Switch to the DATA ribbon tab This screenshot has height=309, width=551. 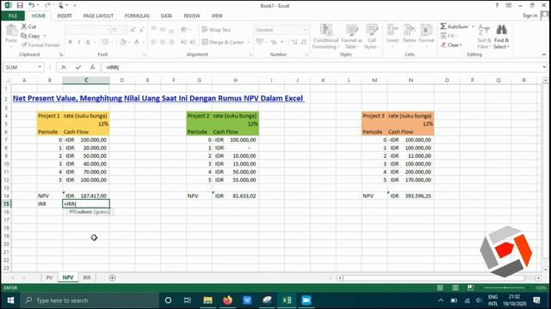tap(166, 15)
